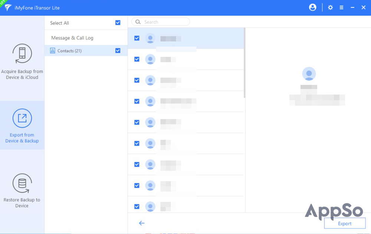The height and width of the screenshot is (234, 371).
Task: Close the iTransor Lite window
Action: click(x=364, y=7)
